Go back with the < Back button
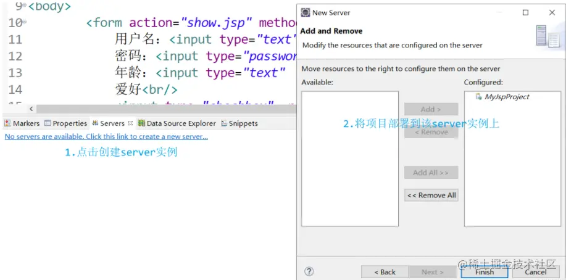This screenshot has width=566, height=280. click(385, 272)
